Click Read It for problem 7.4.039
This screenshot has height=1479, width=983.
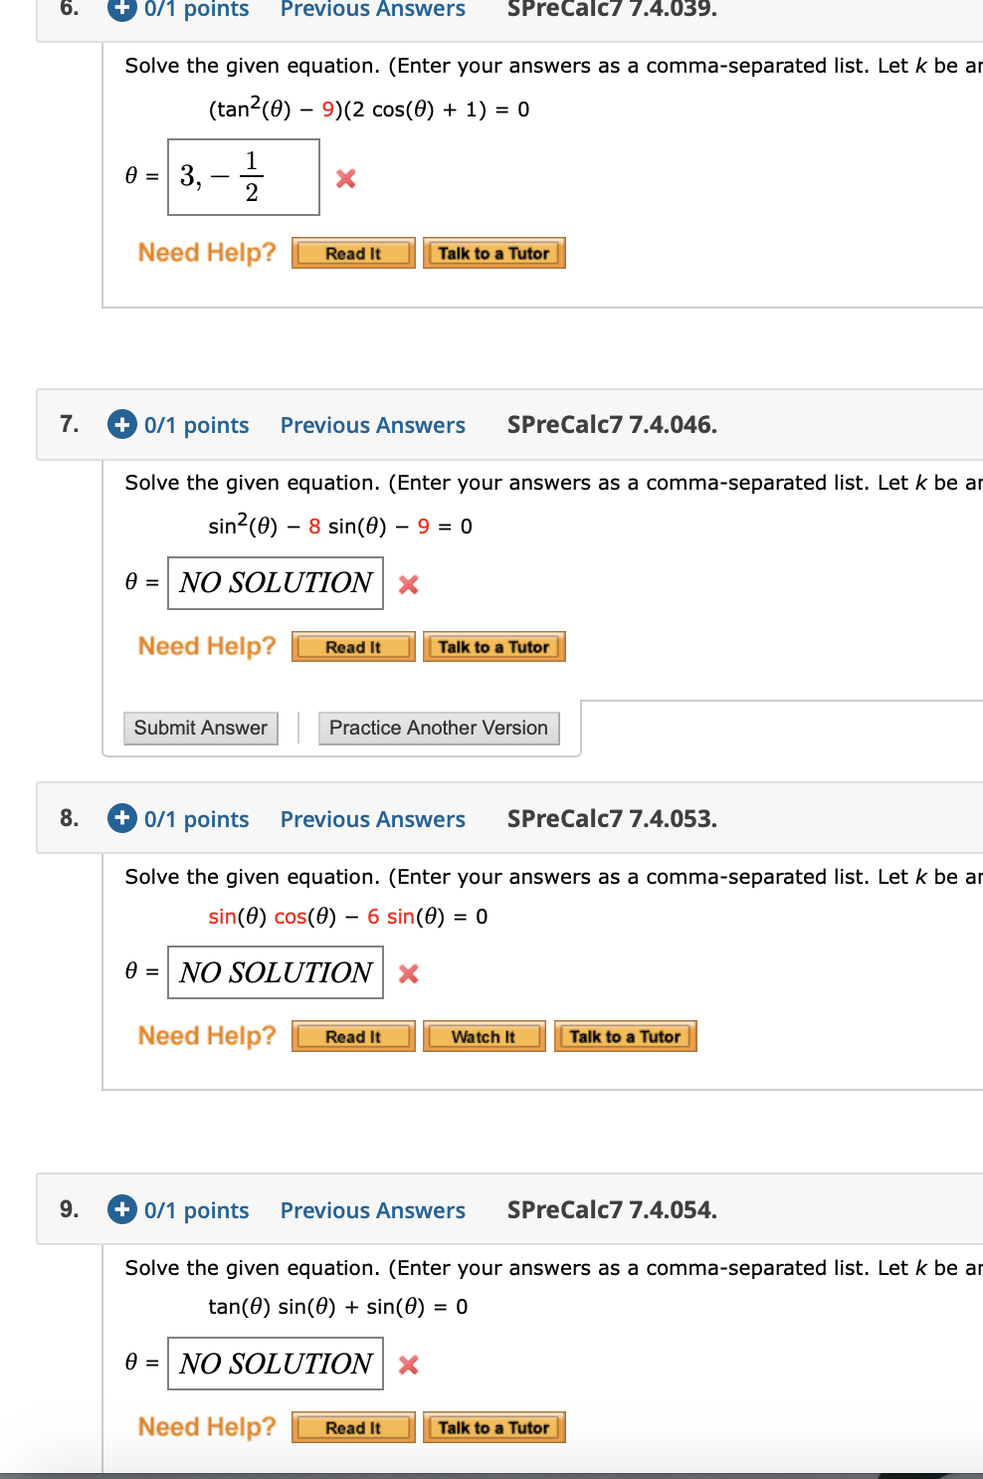pyautogui.click(x=352, y=253)
